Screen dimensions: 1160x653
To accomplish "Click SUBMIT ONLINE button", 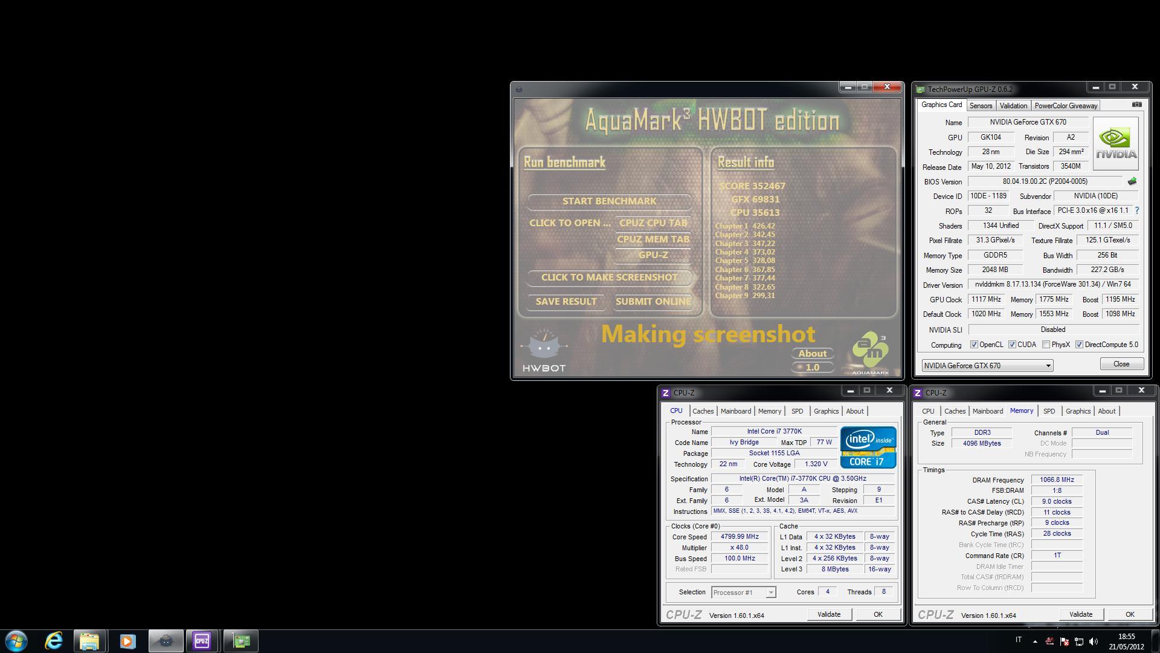I will [x=653, y=302].
